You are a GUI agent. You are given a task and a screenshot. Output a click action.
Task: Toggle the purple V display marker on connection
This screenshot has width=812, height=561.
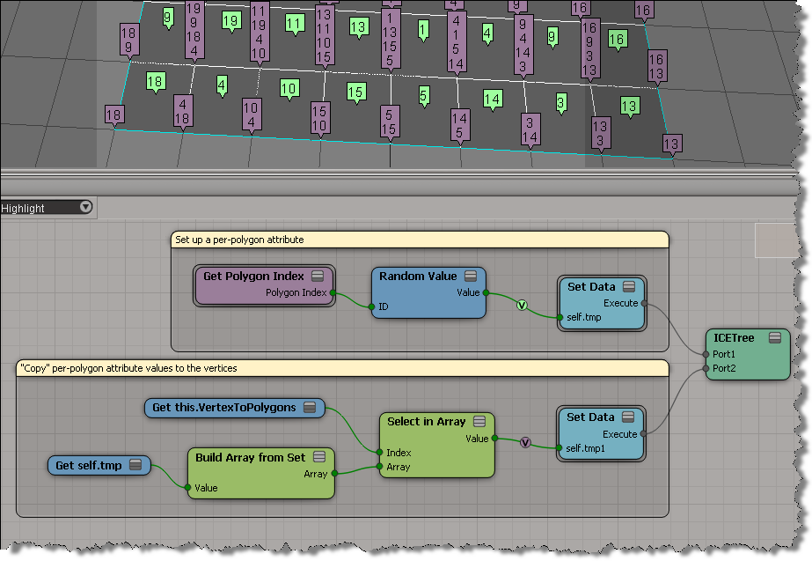click(525, 442)
